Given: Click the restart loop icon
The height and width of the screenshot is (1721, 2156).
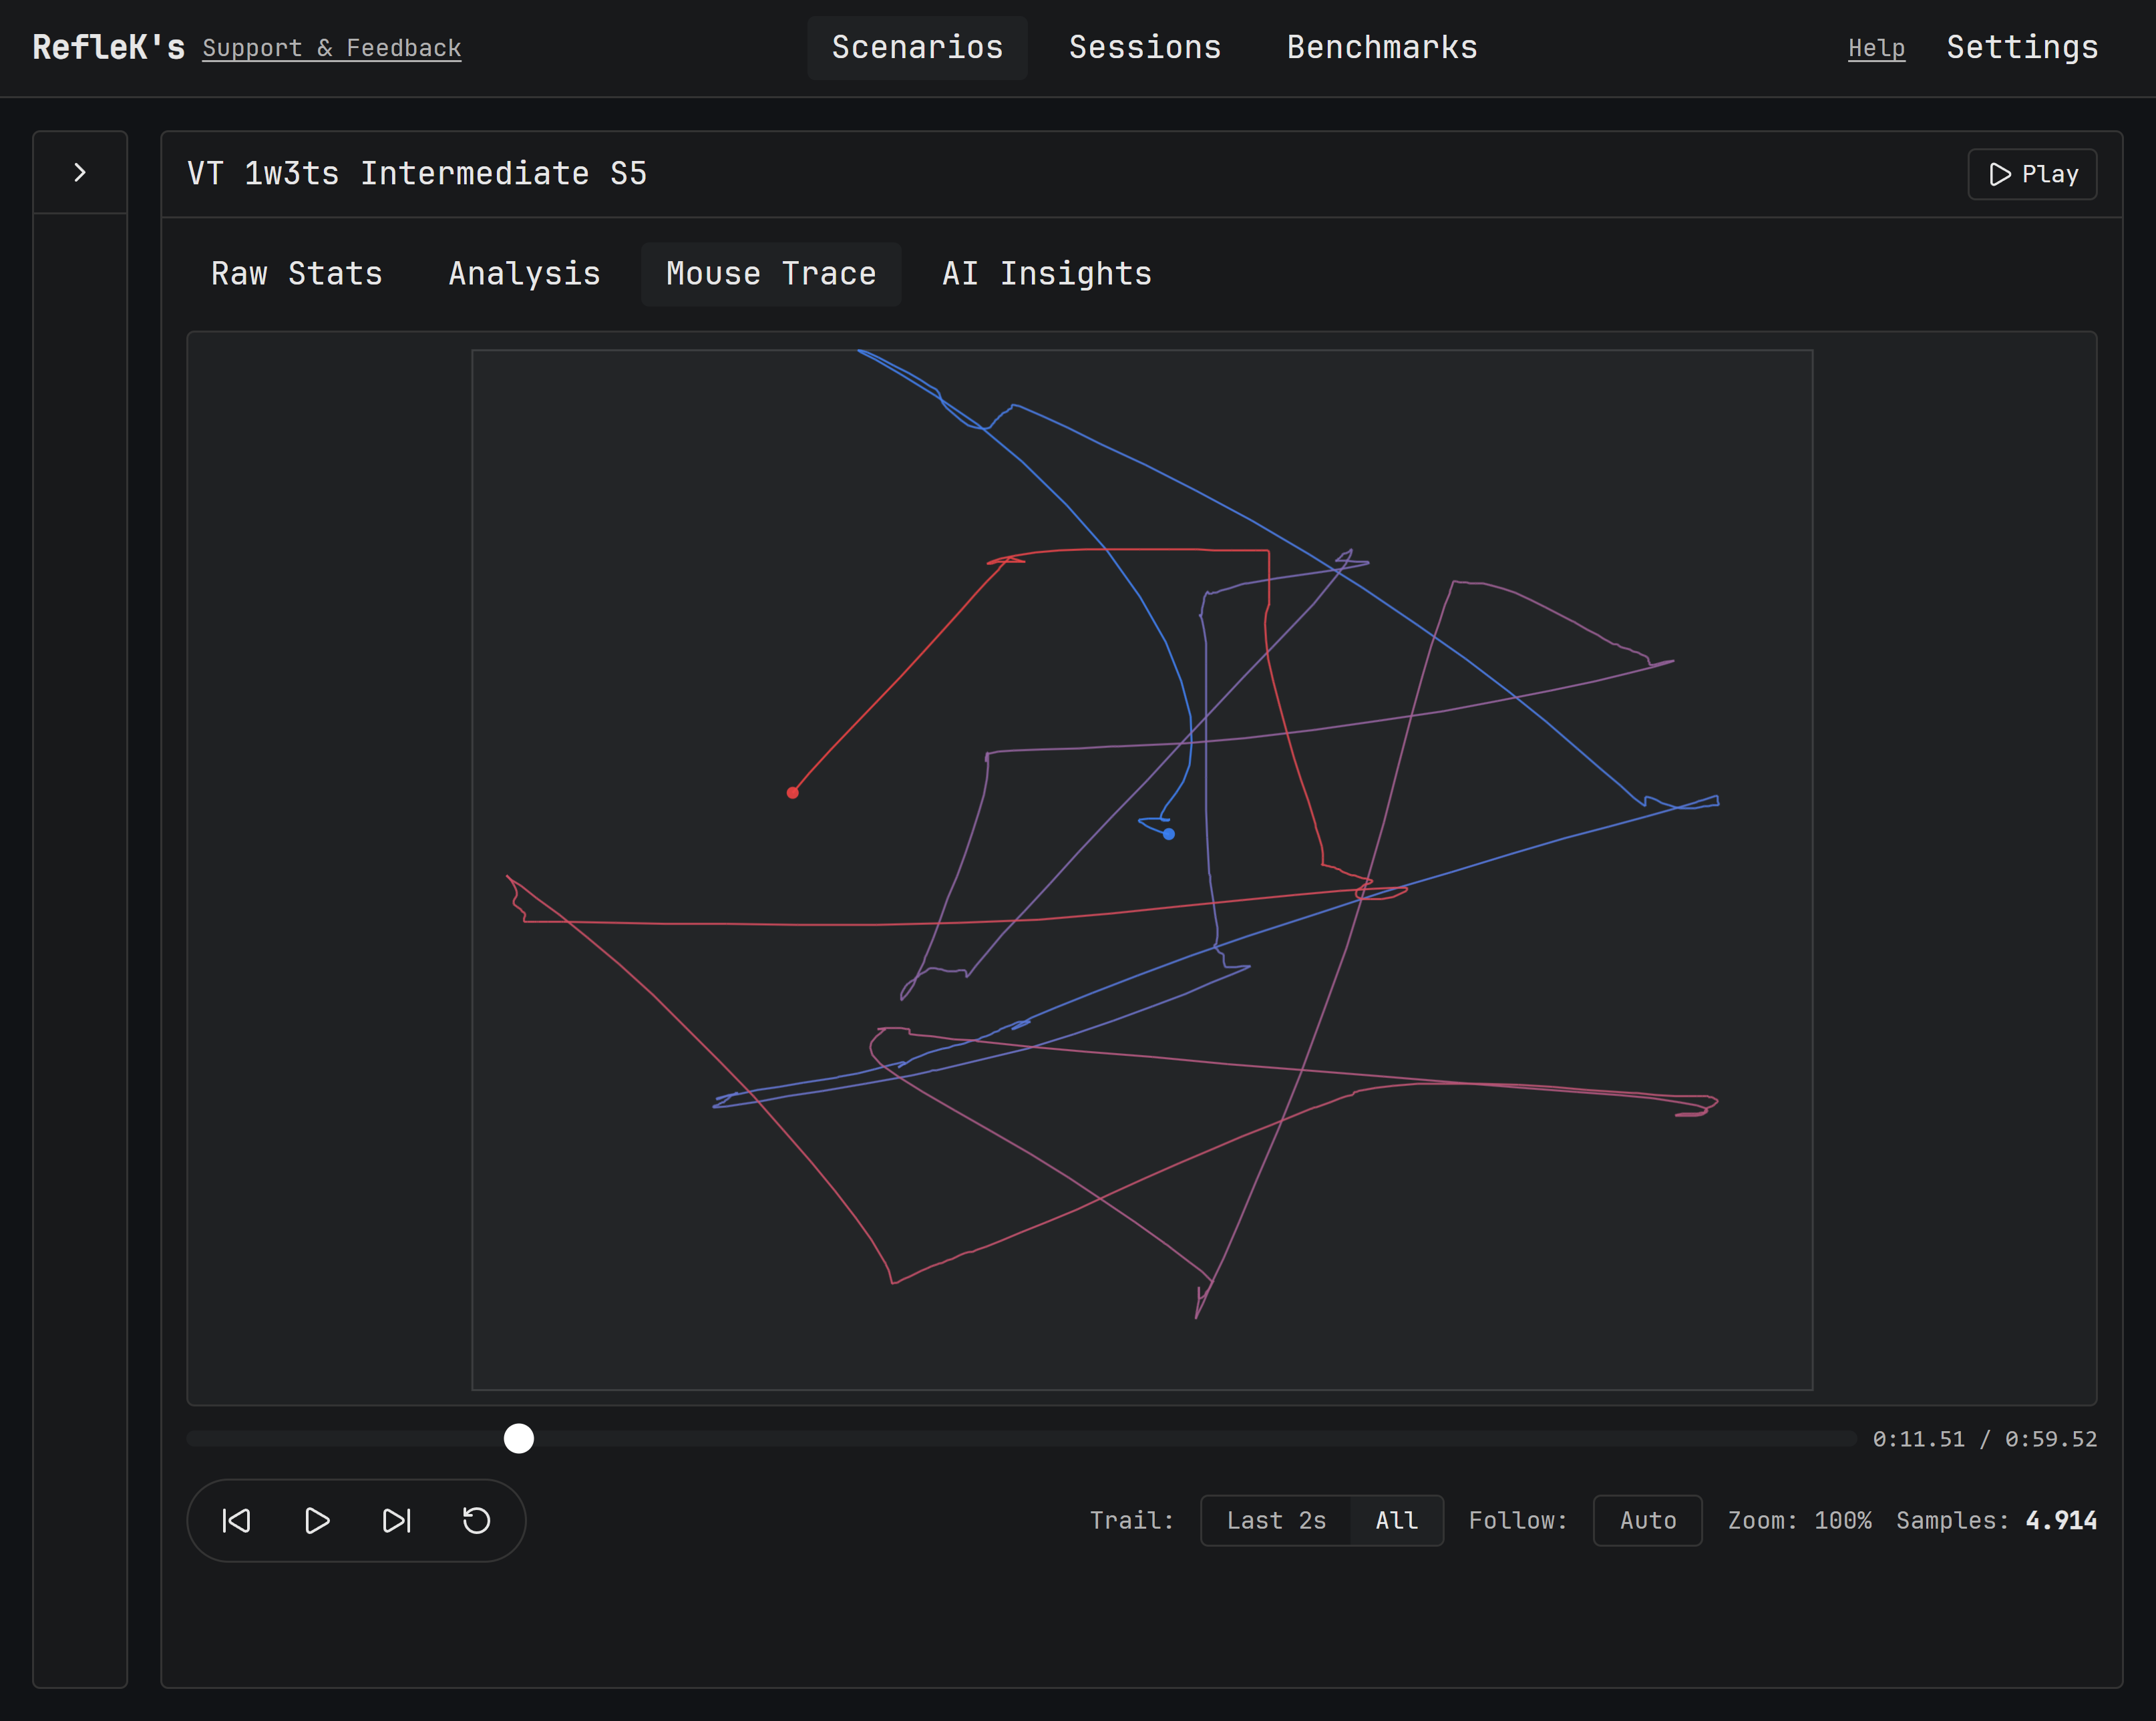Looking at the screenshot, I should pos(476,1521).
